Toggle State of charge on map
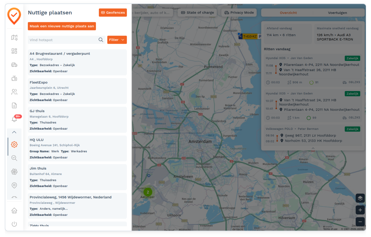Screen dimensions: 371x237 click(x=197, y=13)
